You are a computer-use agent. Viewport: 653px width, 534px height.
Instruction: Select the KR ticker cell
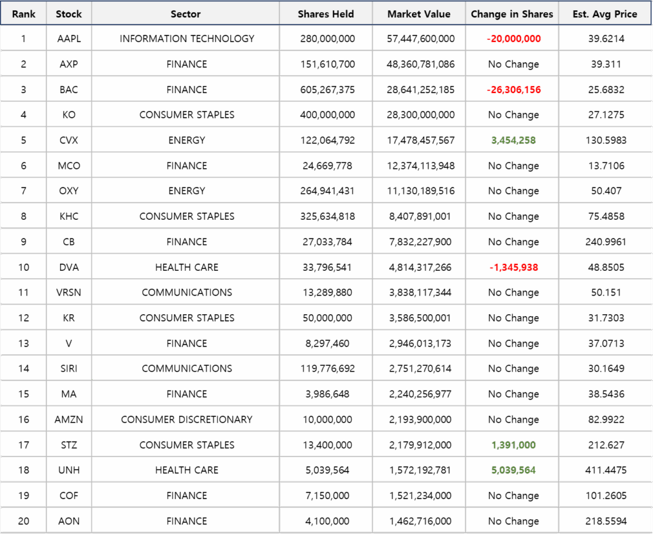coord(69,317)
